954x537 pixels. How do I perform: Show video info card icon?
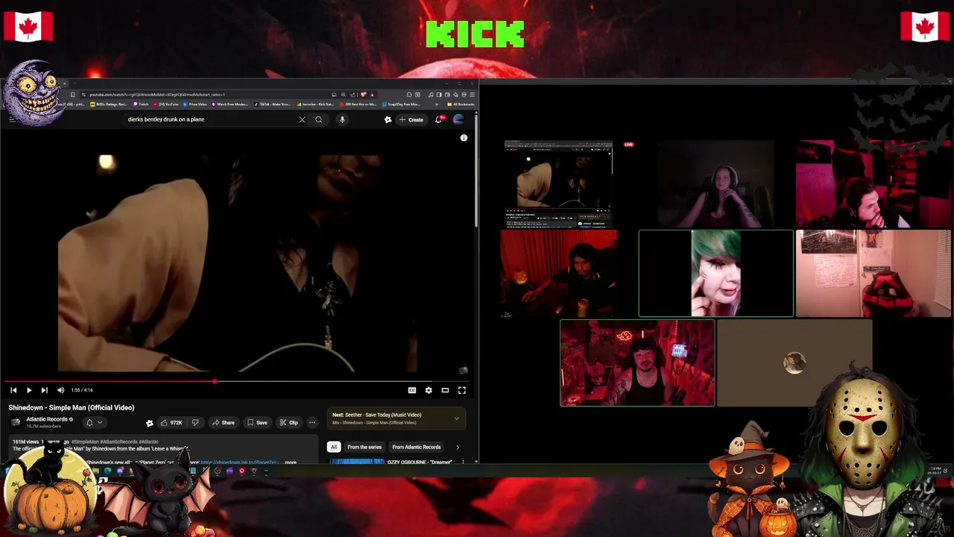464,138
